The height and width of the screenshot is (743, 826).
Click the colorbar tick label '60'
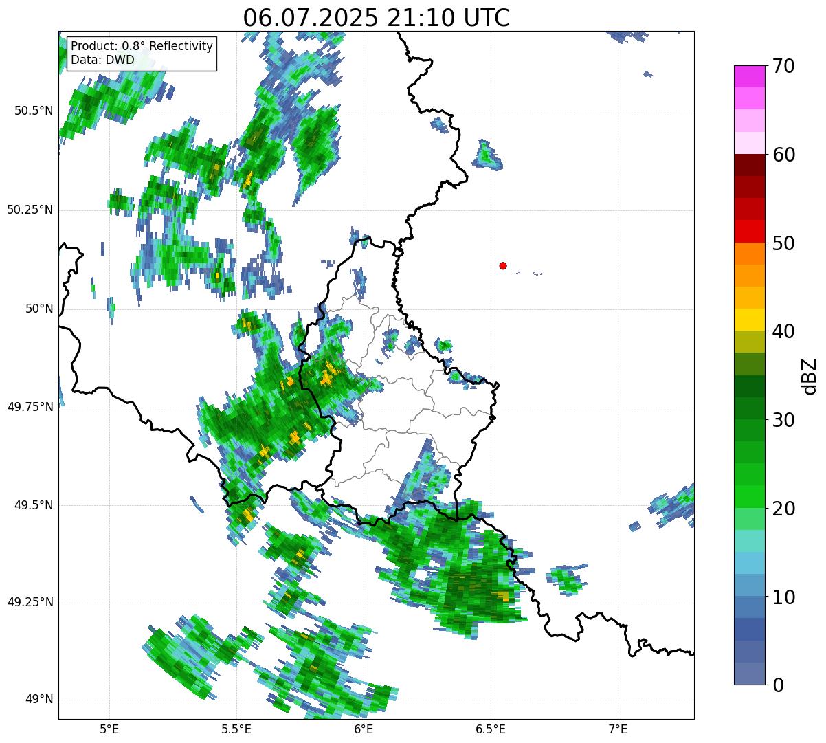783,155
